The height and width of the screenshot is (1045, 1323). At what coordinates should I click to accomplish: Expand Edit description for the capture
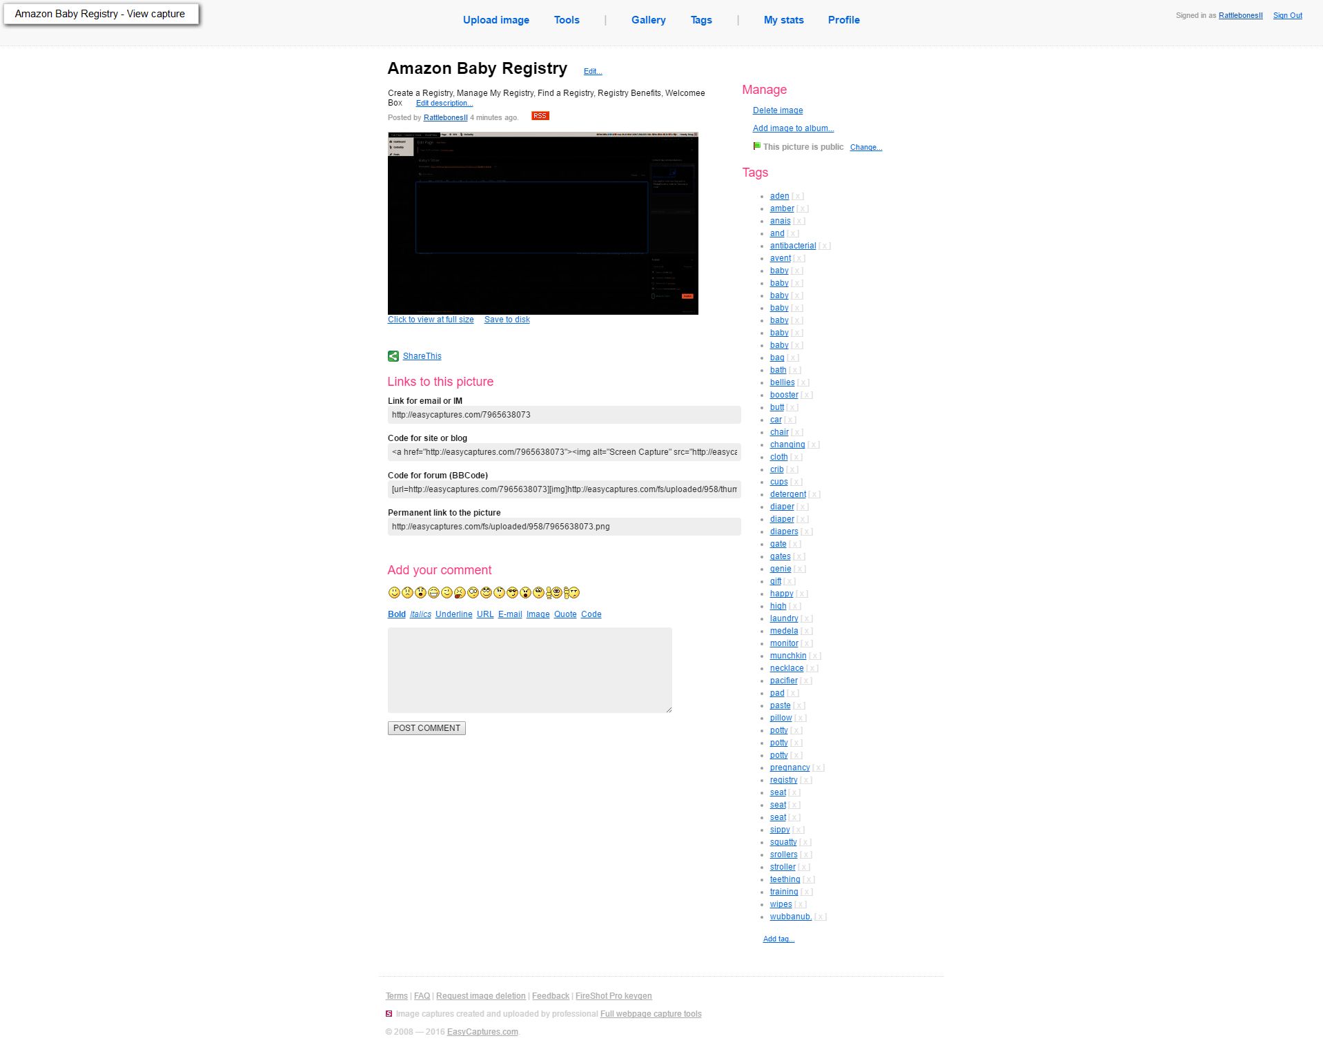(x=444, y=104)
